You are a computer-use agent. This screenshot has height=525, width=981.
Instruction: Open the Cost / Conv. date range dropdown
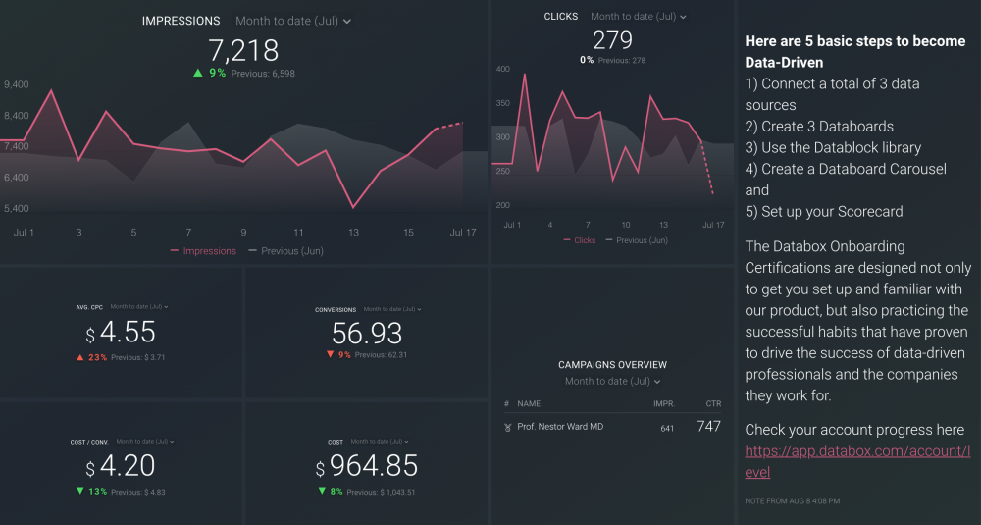144,442
